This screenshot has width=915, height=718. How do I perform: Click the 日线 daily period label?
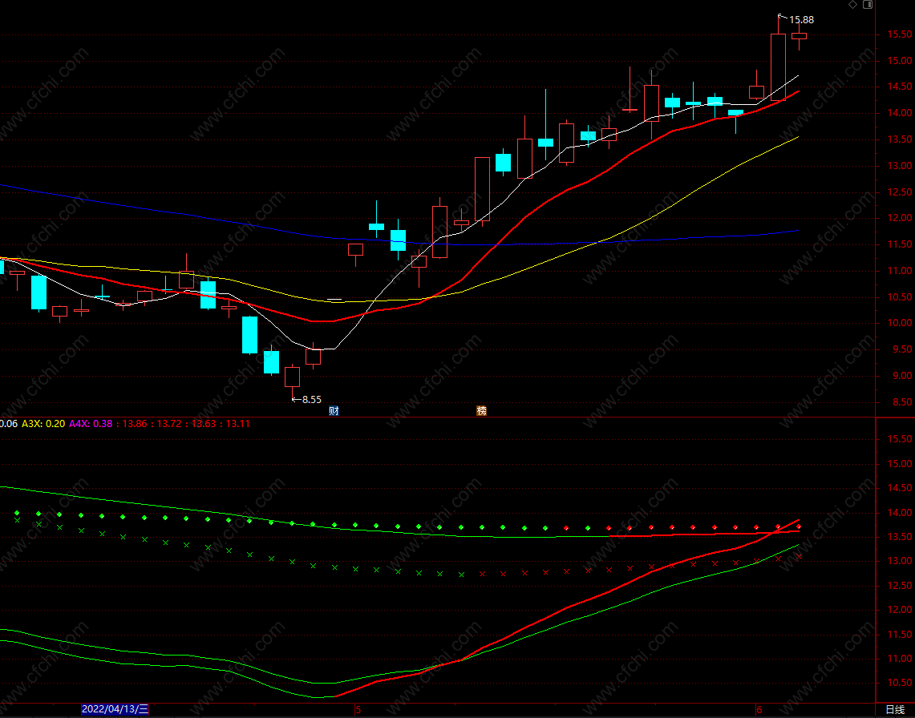895,710
